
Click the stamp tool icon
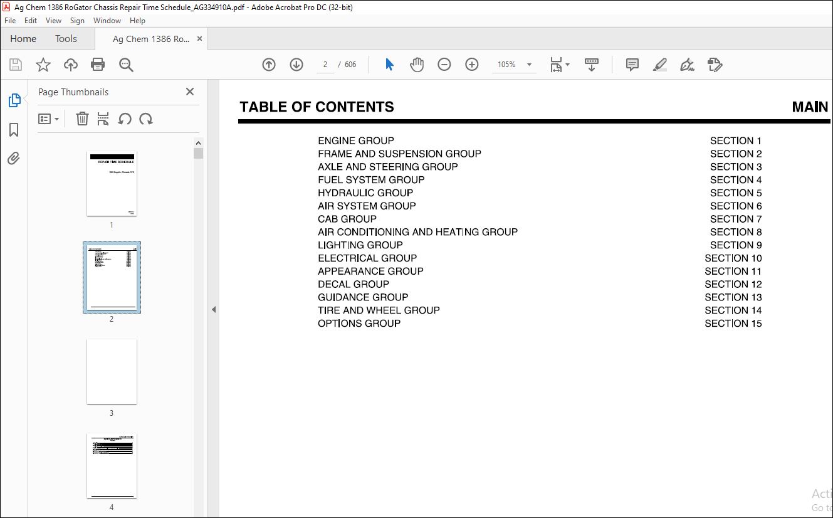pyautogui.click(x=715, y=65)
